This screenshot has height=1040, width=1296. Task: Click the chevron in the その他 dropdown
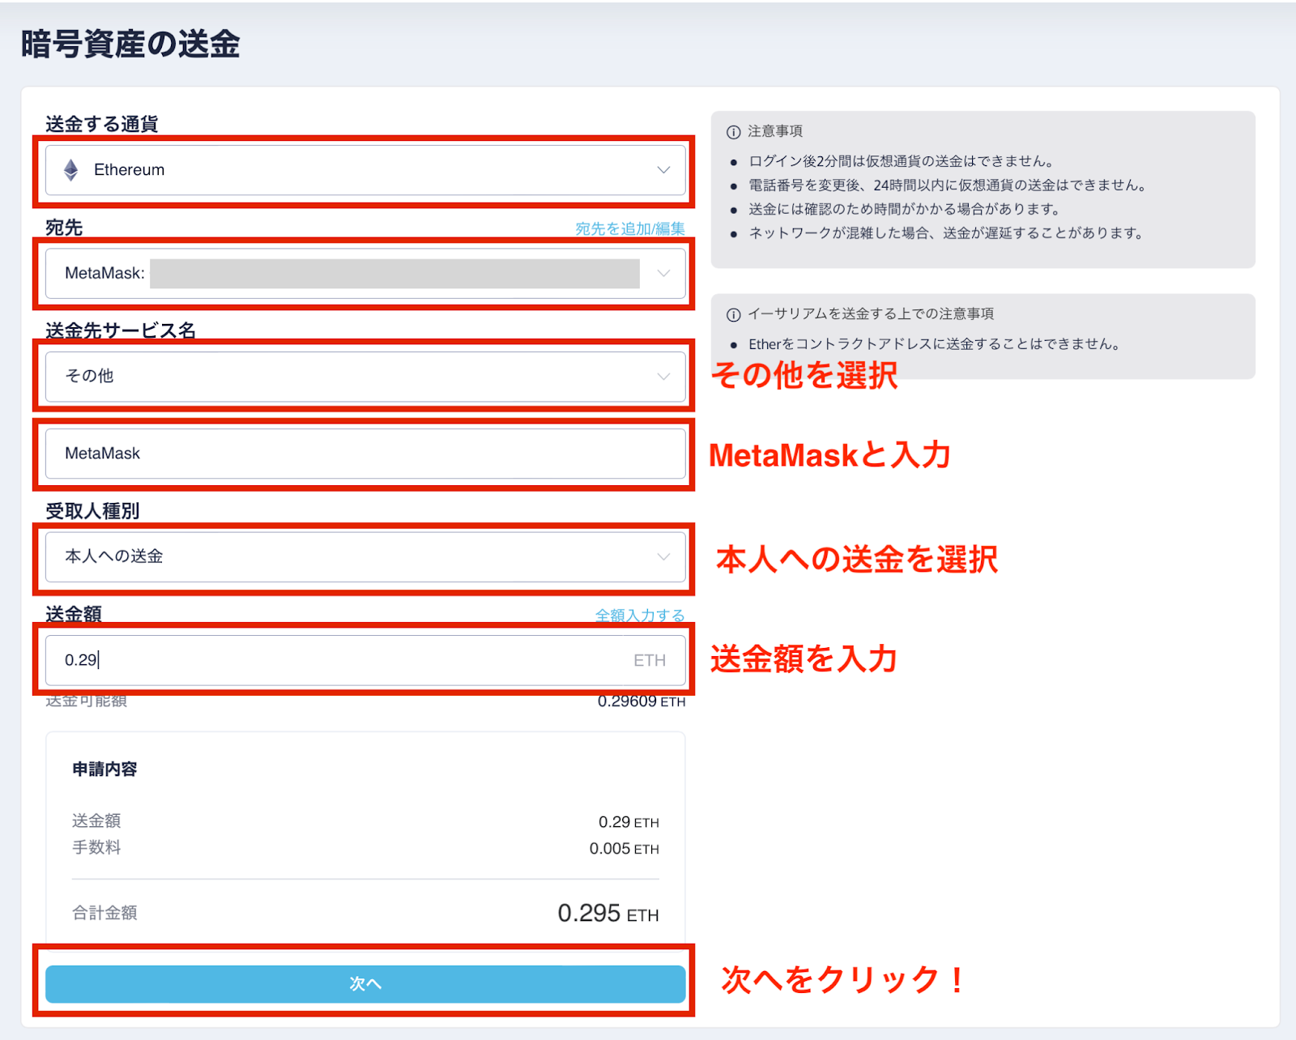[663, 377]
